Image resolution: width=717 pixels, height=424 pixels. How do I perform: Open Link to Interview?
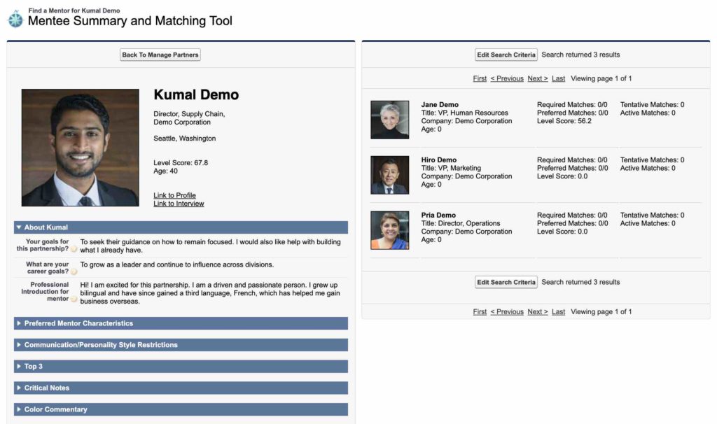[x=179, y=204]
